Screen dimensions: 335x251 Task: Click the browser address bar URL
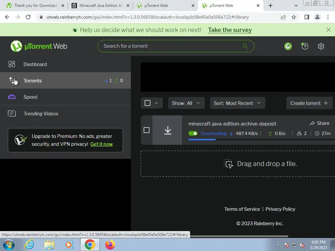(x=148, y=17)
